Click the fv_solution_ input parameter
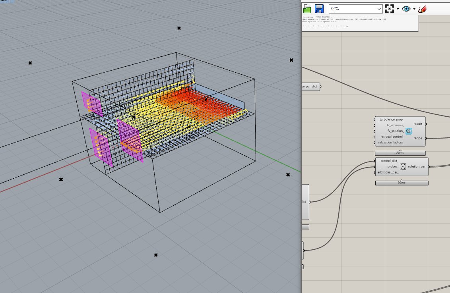The width and height of the screenshot is (450, 293). 396,131
